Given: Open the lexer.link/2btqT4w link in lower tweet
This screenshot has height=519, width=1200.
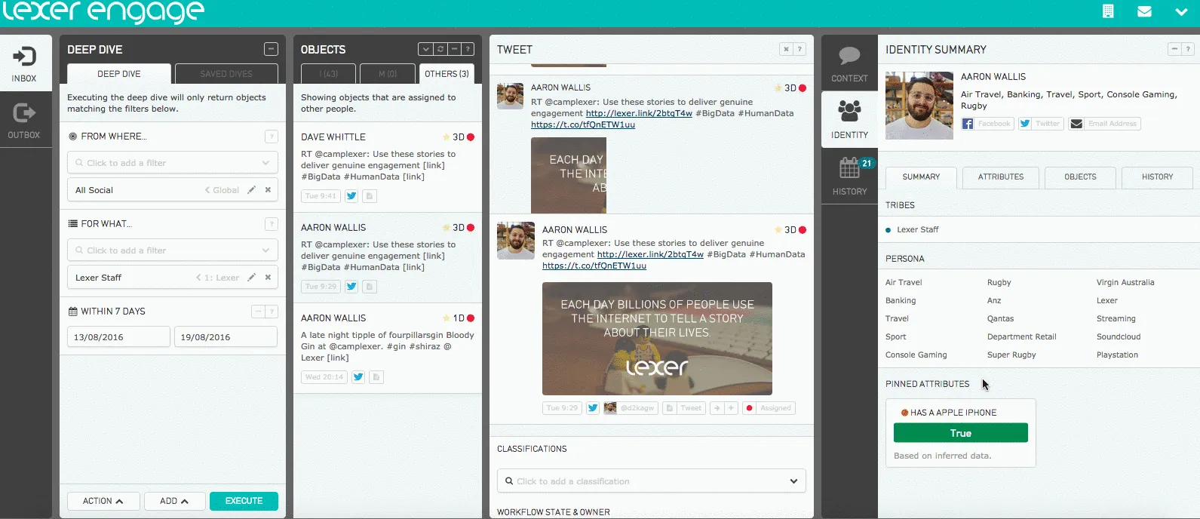Looking at the screenshot, I should point(650,255).
